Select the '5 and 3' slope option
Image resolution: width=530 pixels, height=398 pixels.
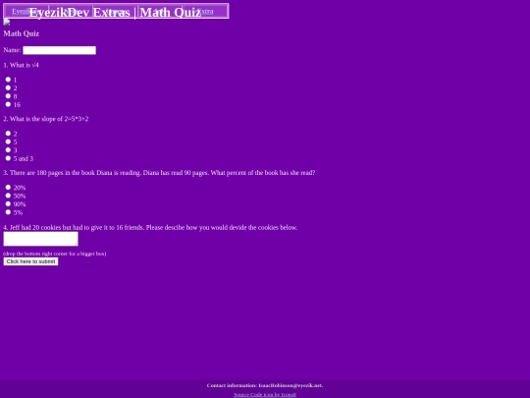(x=8, y=158)
